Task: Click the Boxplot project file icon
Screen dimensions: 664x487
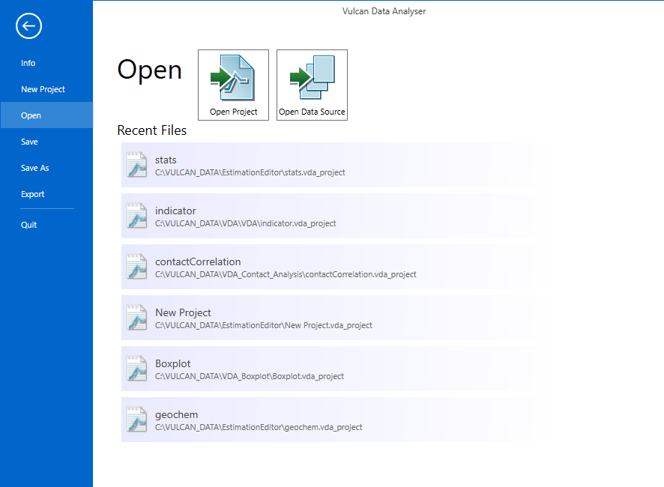Action: [x=137, y=369]
